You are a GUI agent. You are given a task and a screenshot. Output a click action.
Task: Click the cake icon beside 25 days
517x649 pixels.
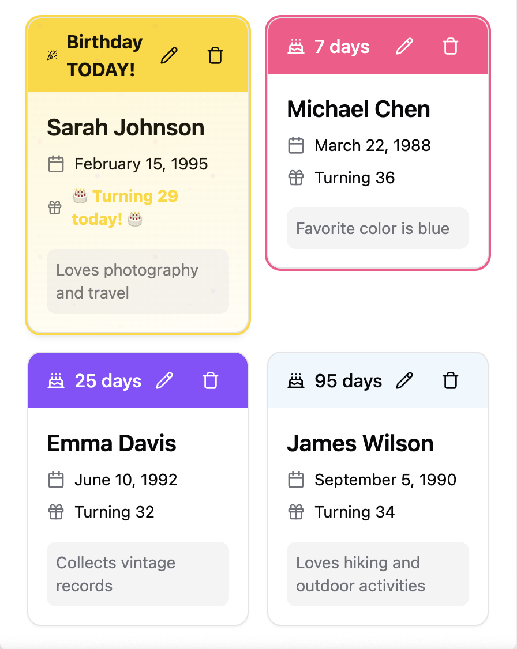point(56,380)
